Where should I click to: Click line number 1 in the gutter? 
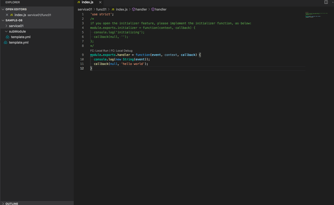(83, 14)
